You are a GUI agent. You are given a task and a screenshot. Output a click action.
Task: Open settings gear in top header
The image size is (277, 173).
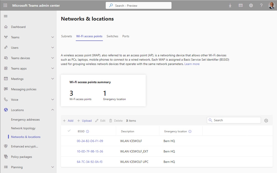pyautogui.click(x=251, y=6)
